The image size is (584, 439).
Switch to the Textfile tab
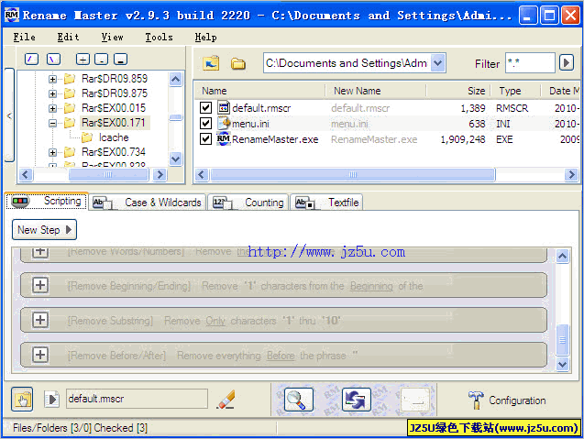[x=326, y=203]
